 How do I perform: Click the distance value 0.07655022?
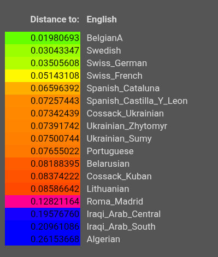[x=43, y=151]
